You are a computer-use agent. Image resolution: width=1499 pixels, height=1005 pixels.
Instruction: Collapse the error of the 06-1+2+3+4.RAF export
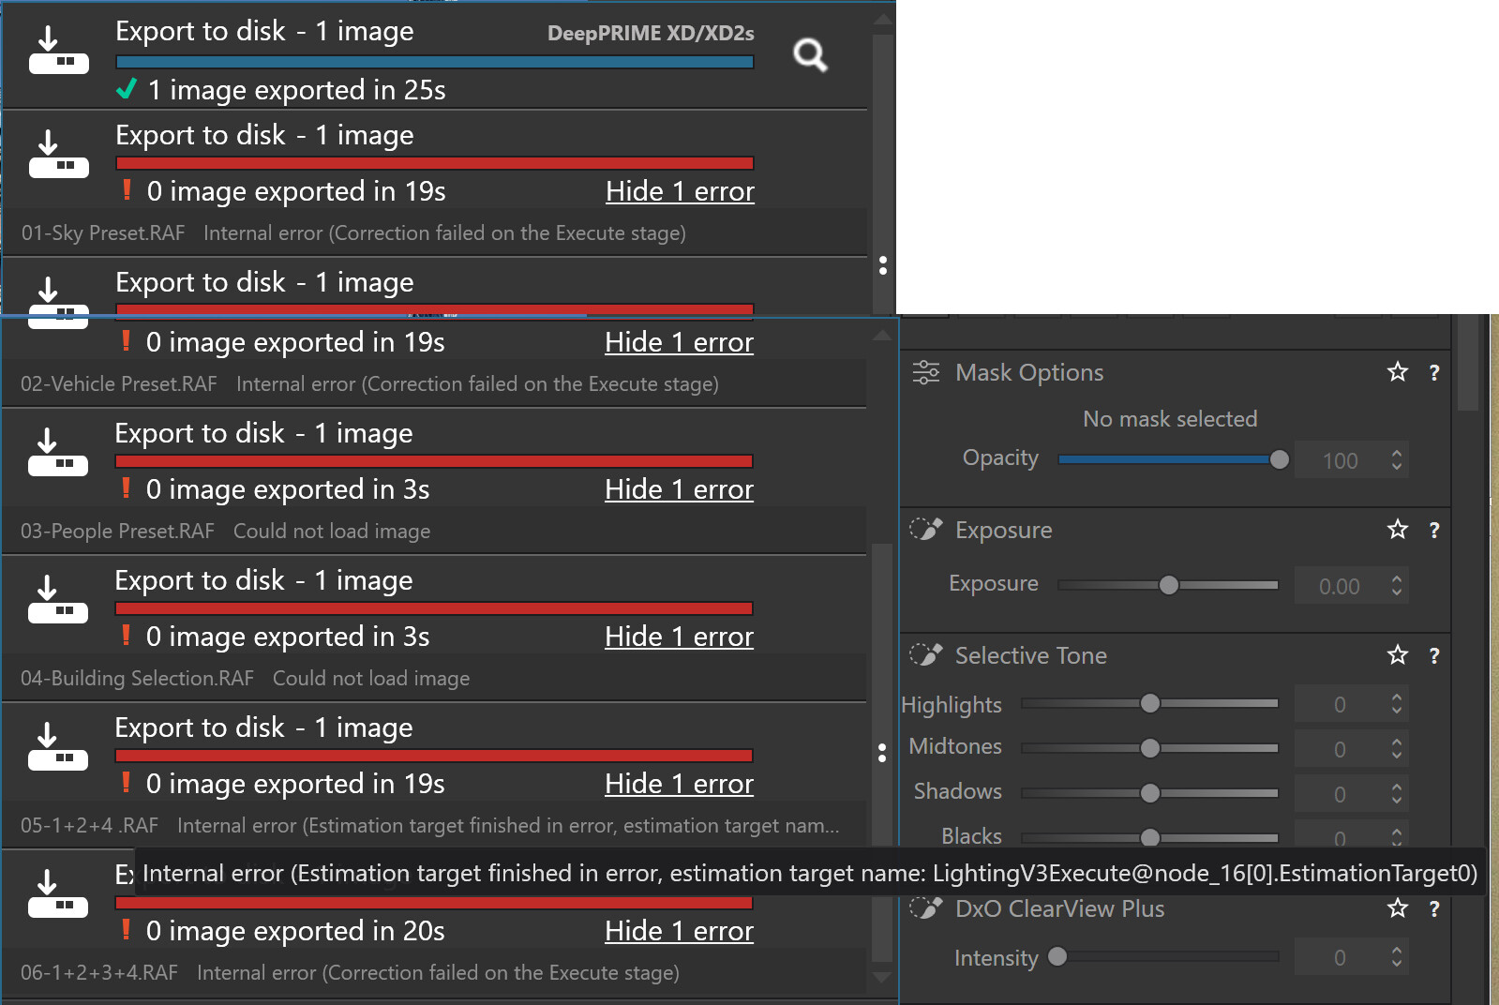click(x=679, y=931)
